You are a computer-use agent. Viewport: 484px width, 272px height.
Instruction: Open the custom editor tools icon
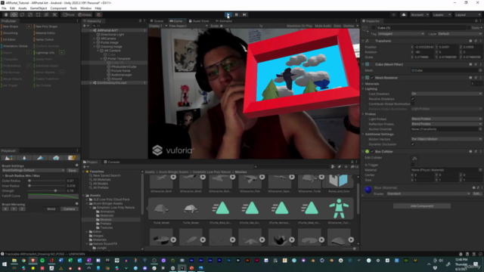pos(54,14)
